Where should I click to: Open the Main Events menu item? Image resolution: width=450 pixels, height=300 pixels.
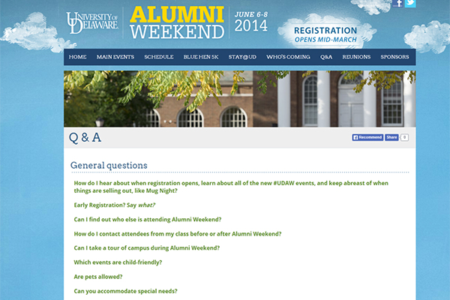pyautogui.click(x=115, y=57)
